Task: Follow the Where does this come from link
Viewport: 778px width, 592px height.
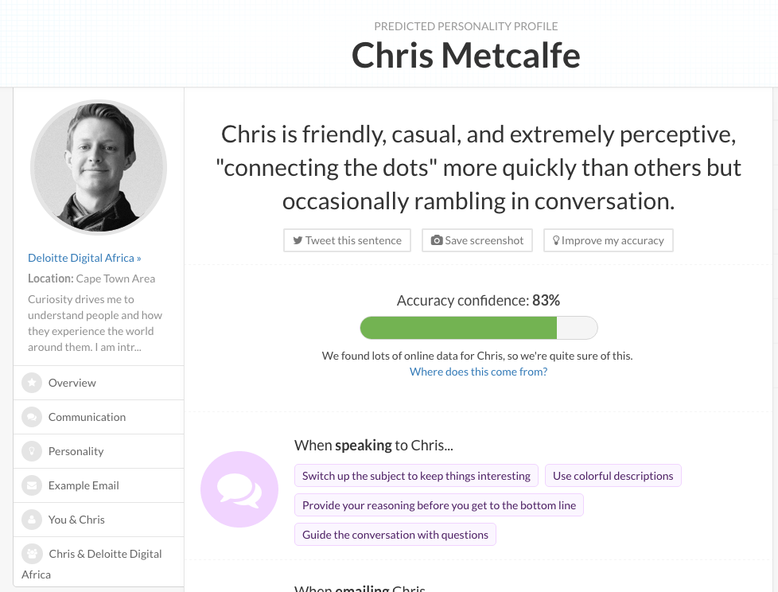Action: tap(478, 372)
